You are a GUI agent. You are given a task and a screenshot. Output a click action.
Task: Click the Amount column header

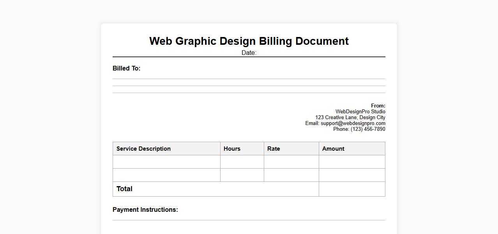click(333, 149)
